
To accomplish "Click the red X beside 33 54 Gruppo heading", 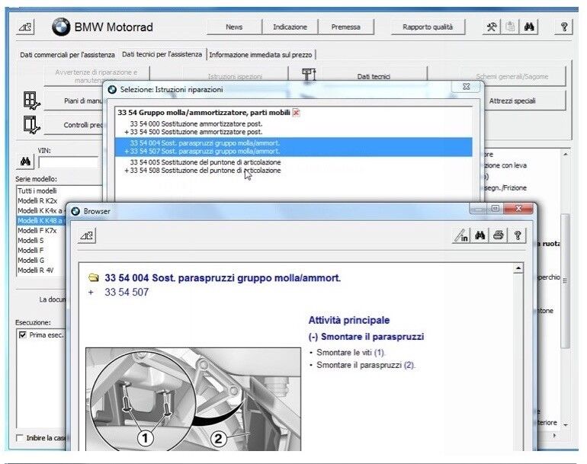I will [x=296, y=112].
